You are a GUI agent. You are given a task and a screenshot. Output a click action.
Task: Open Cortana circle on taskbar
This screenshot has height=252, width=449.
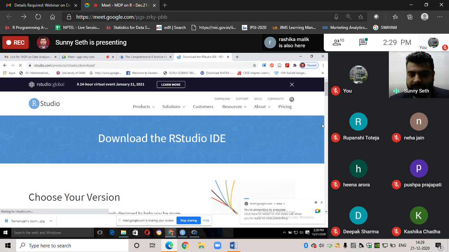[137, 245]
